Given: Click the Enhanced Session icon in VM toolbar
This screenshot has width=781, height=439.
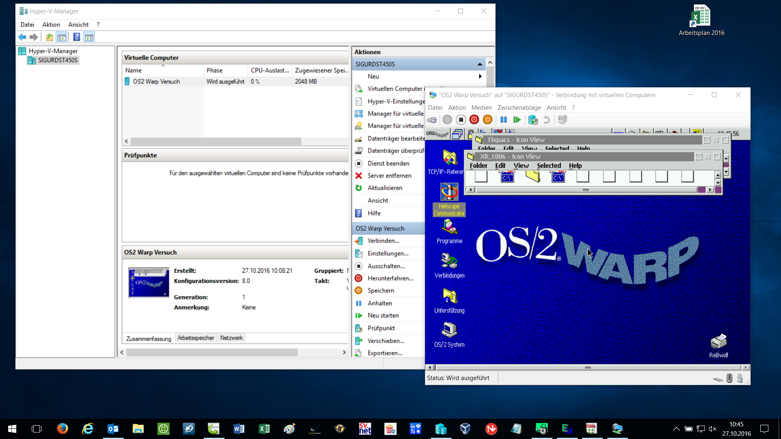Looking at the screenshot, I should tap(563, 120).
